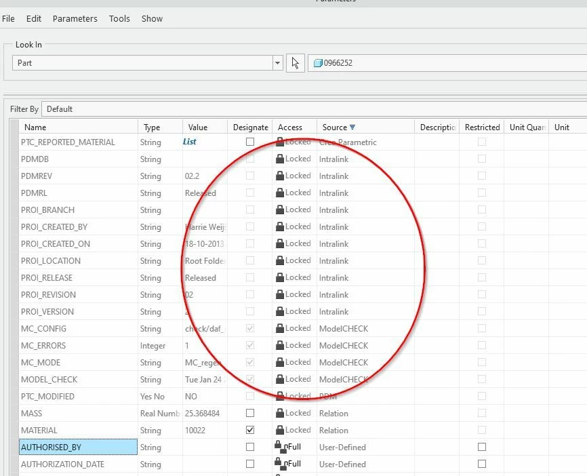Select the PDMDB parameter name
587x476 pixels.
point(35,159)
